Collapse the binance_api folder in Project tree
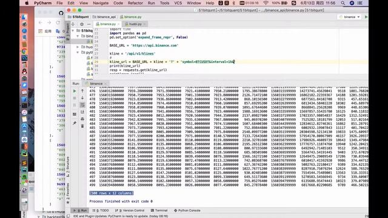Viewport: 388px width, 218px height. 78,36
